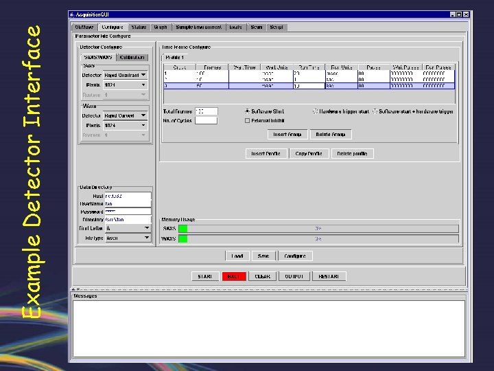
Task: Select Software start + hardware trigger
Action: (x=377, y=111)
